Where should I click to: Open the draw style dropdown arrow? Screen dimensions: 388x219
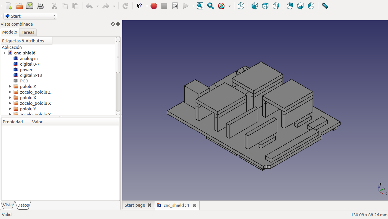pyautogui.click(x=230, y=6)
